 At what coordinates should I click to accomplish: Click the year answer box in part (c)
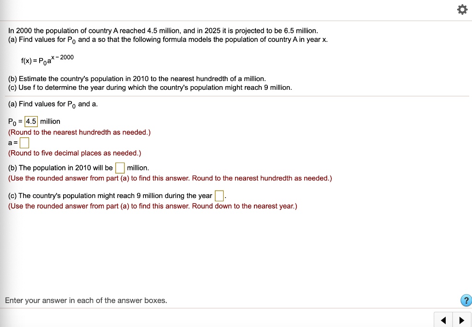pos(219,196)
